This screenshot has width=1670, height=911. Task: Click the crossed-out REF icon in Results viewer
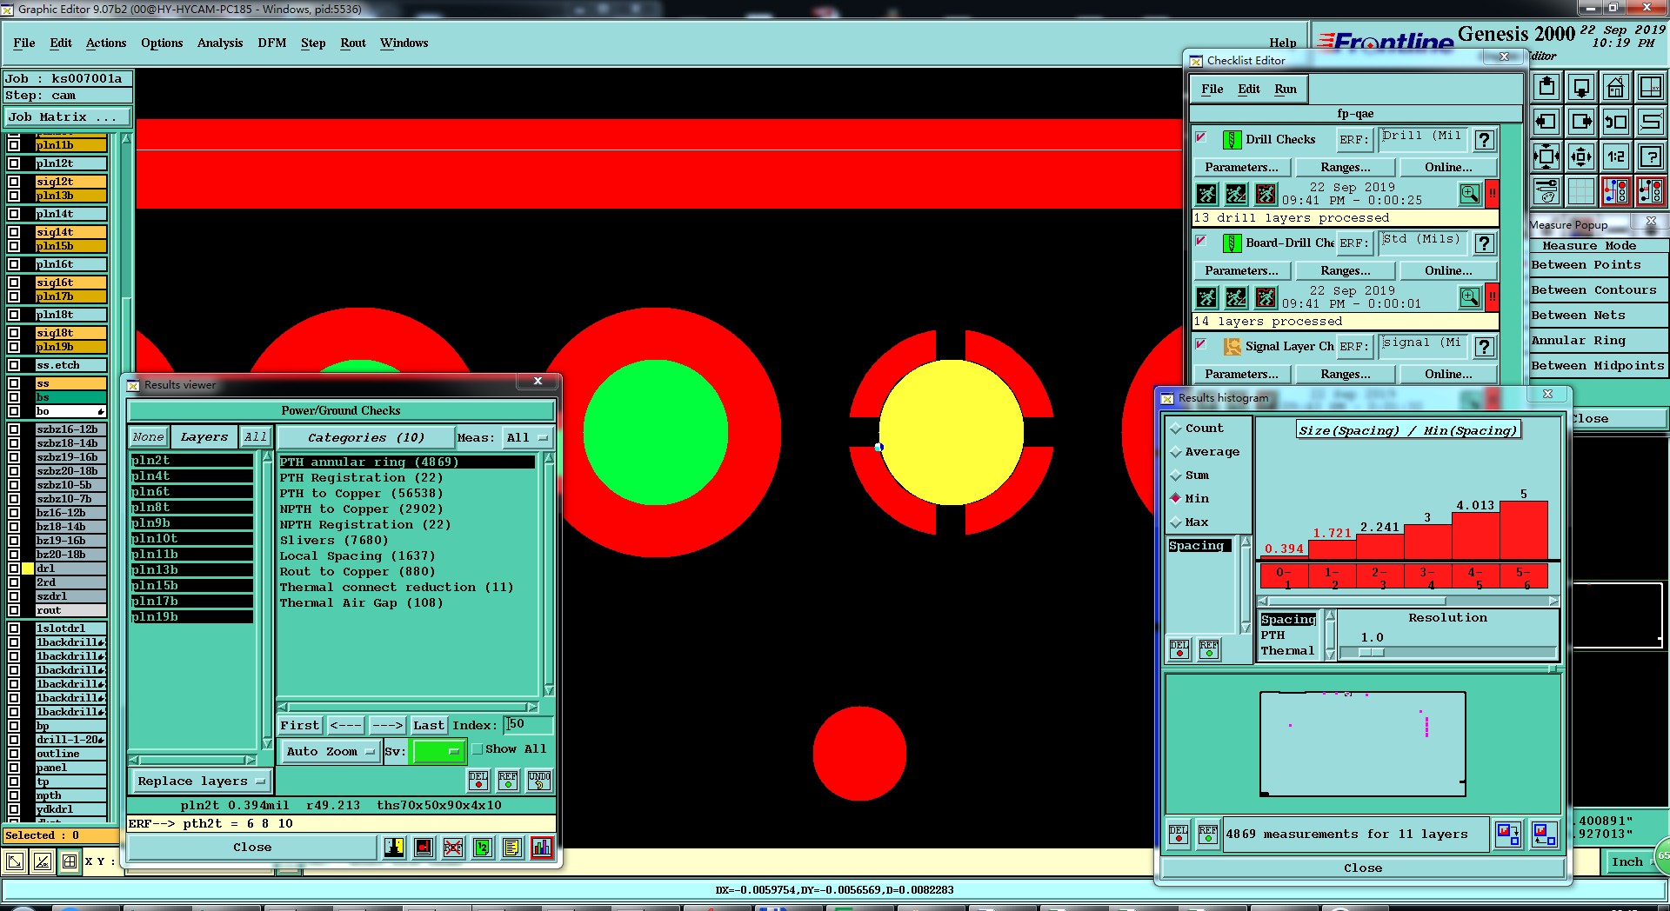point(453,848)
